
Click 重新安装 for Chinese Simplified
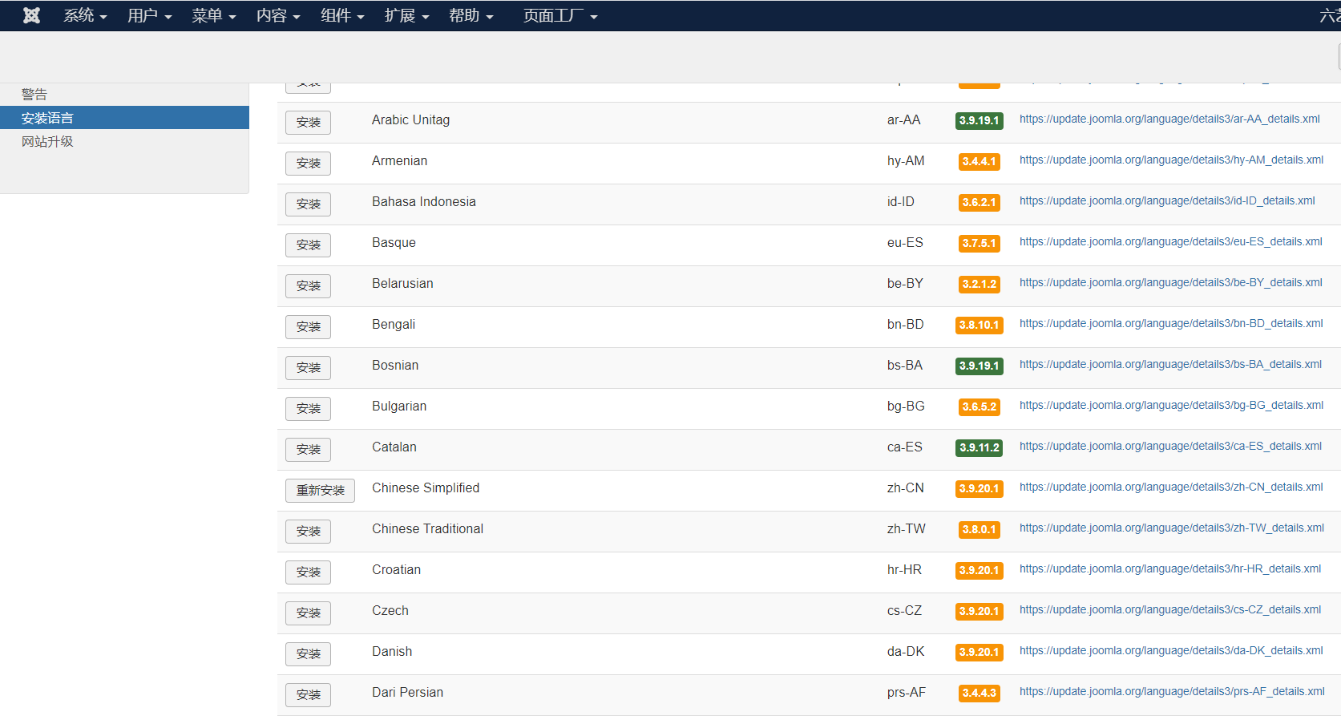click(320, 490)
